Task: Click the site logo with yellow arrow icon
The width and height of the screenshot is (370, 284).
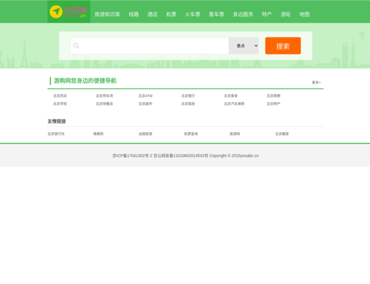Action: point(68,12)
